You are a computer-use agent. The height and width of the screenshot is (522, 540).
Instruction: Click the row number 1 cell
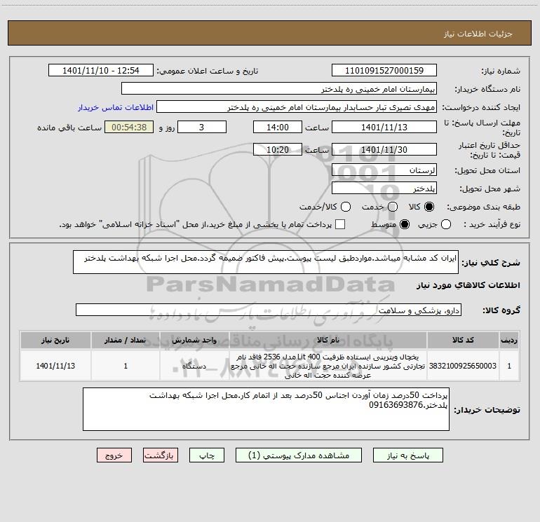pos(509,366)
